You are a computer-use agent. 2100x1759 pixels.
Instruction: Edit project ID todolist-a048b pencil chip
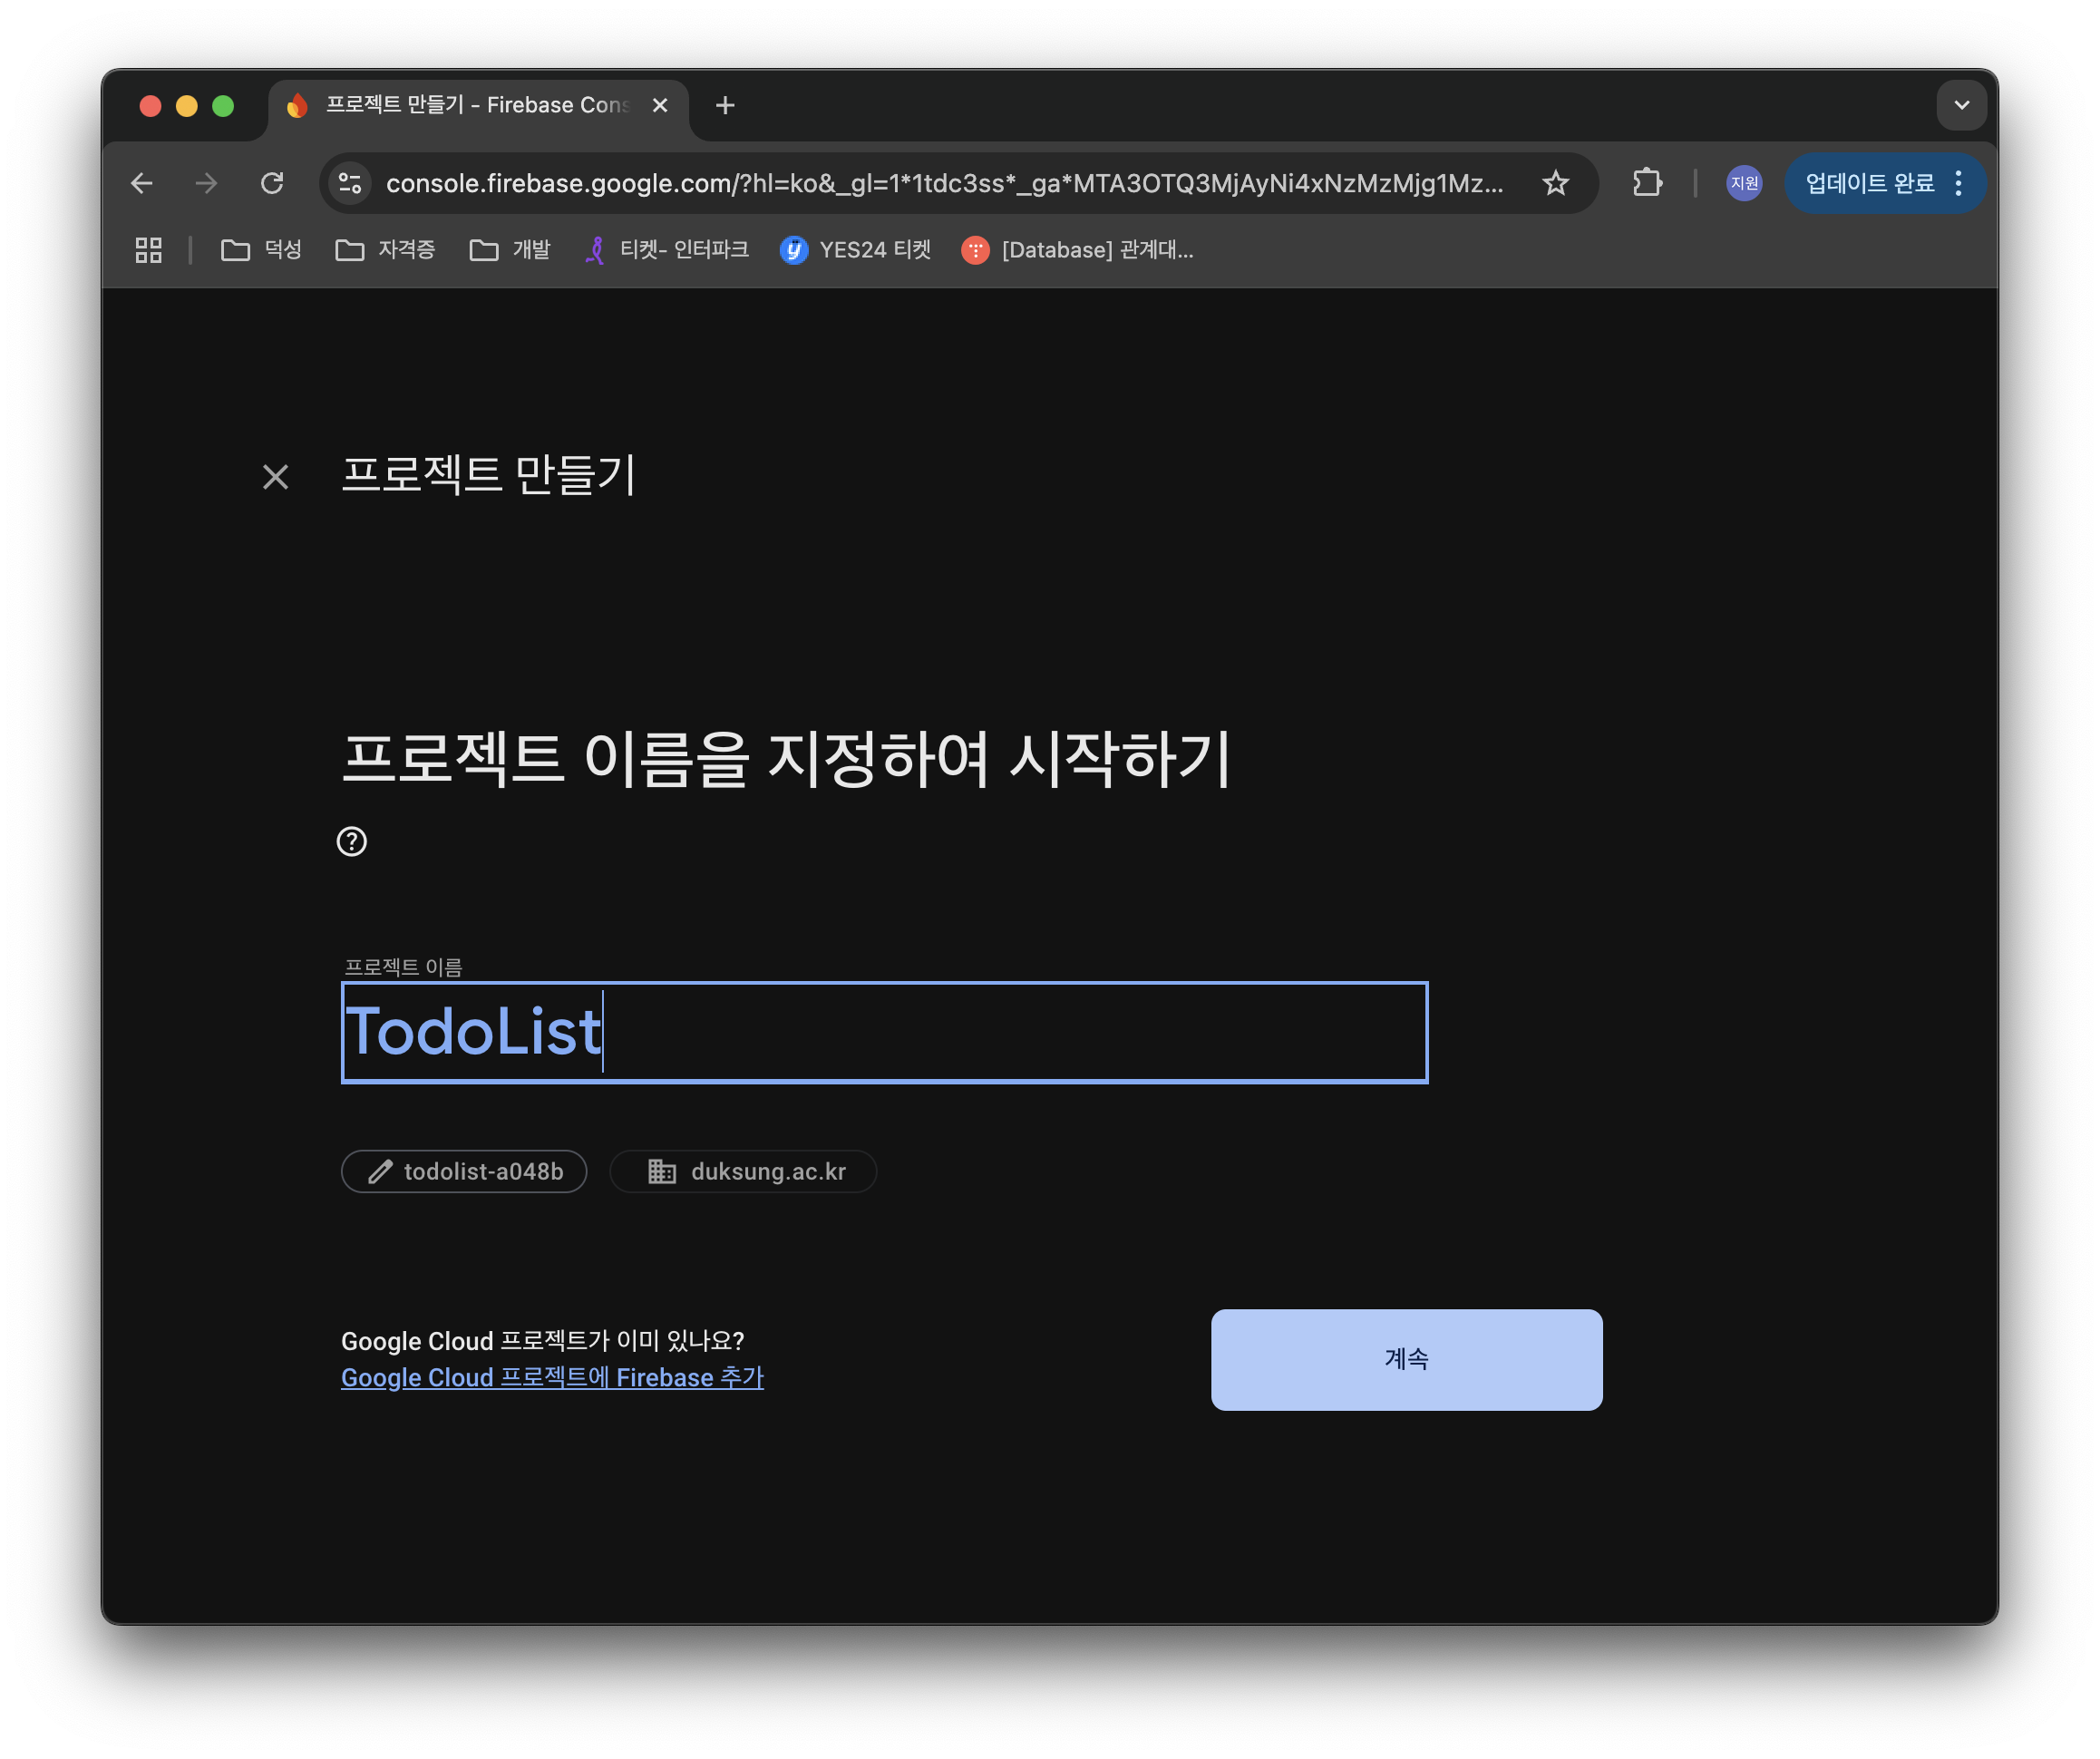pos(464,1171)
